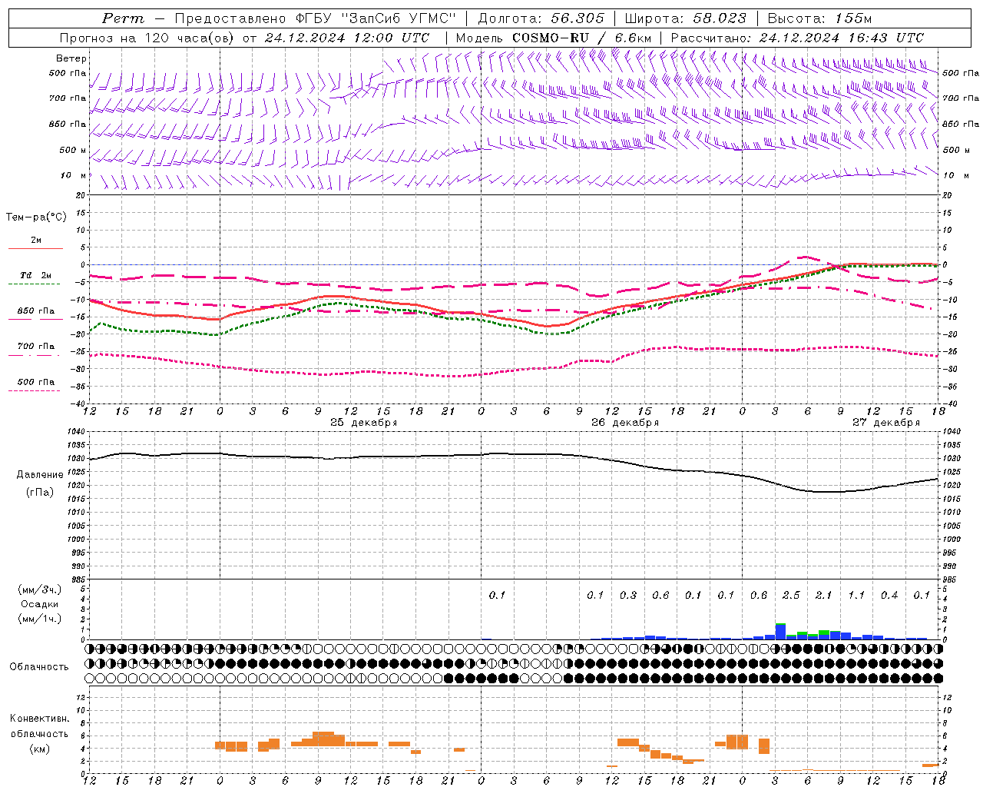Click the "Td 2м" dew point legend entry
Image resolution: width=983 pixels, height=787 pixels.
coord(36,275)
